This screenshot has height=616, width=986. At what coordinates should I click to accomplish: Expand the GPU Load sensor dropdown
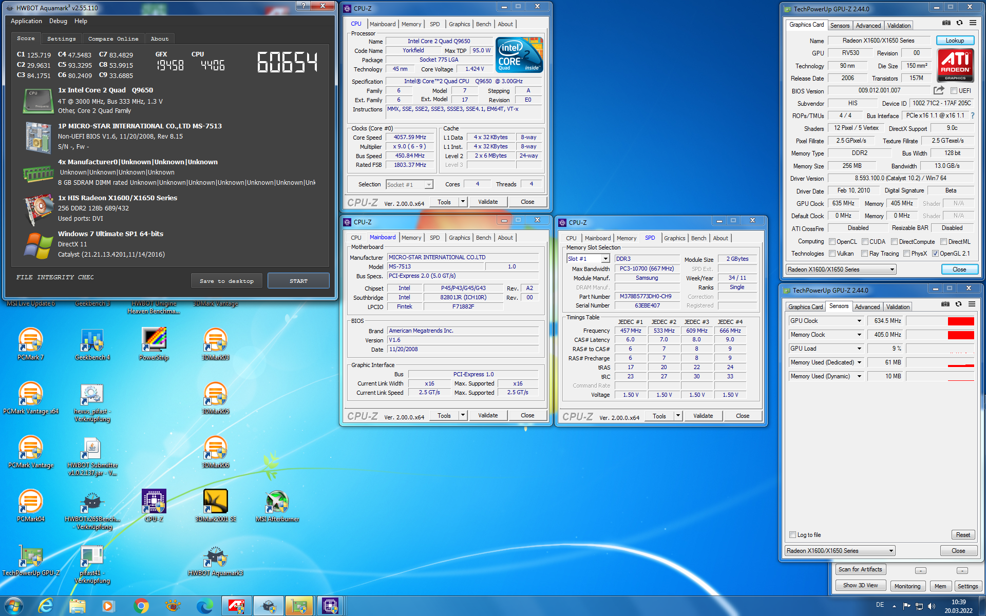click(x=859, y=349)
